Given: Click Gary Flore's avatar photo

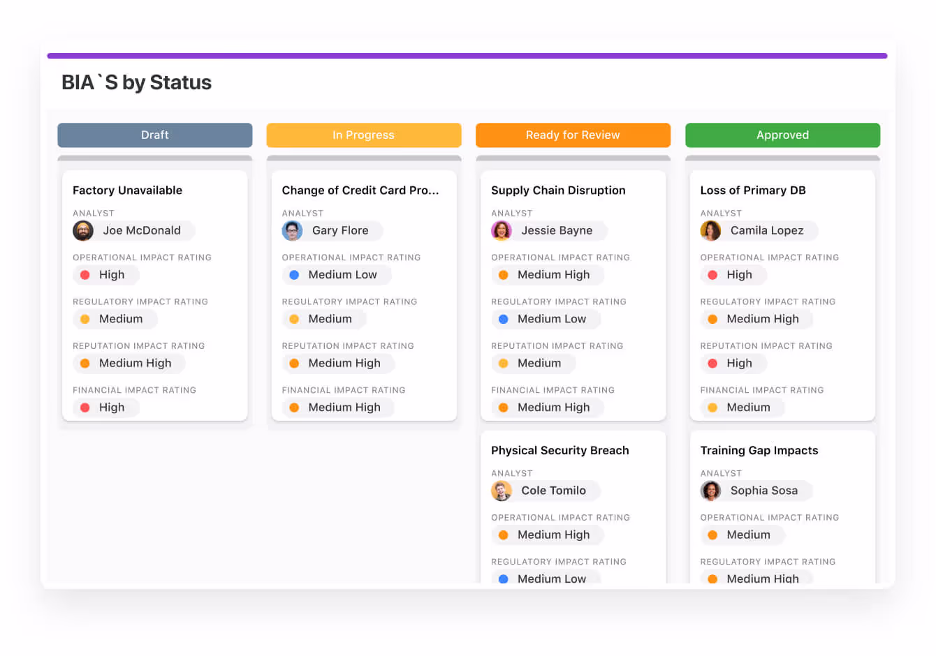Looking at the screenshot, I should point(292,230).
